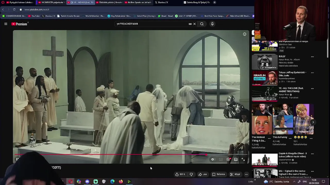Open options for This Is Funny short
Viewport: 330px width, 185px height.
(290, 138)
